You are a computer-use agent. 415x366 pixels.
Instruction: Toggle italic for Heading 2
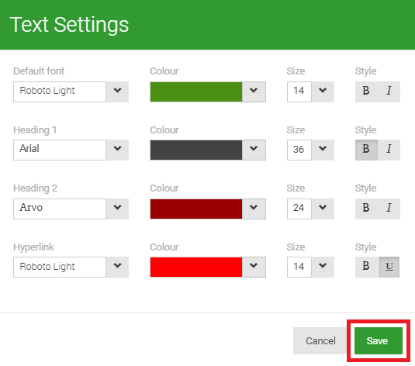click(389, 209)
